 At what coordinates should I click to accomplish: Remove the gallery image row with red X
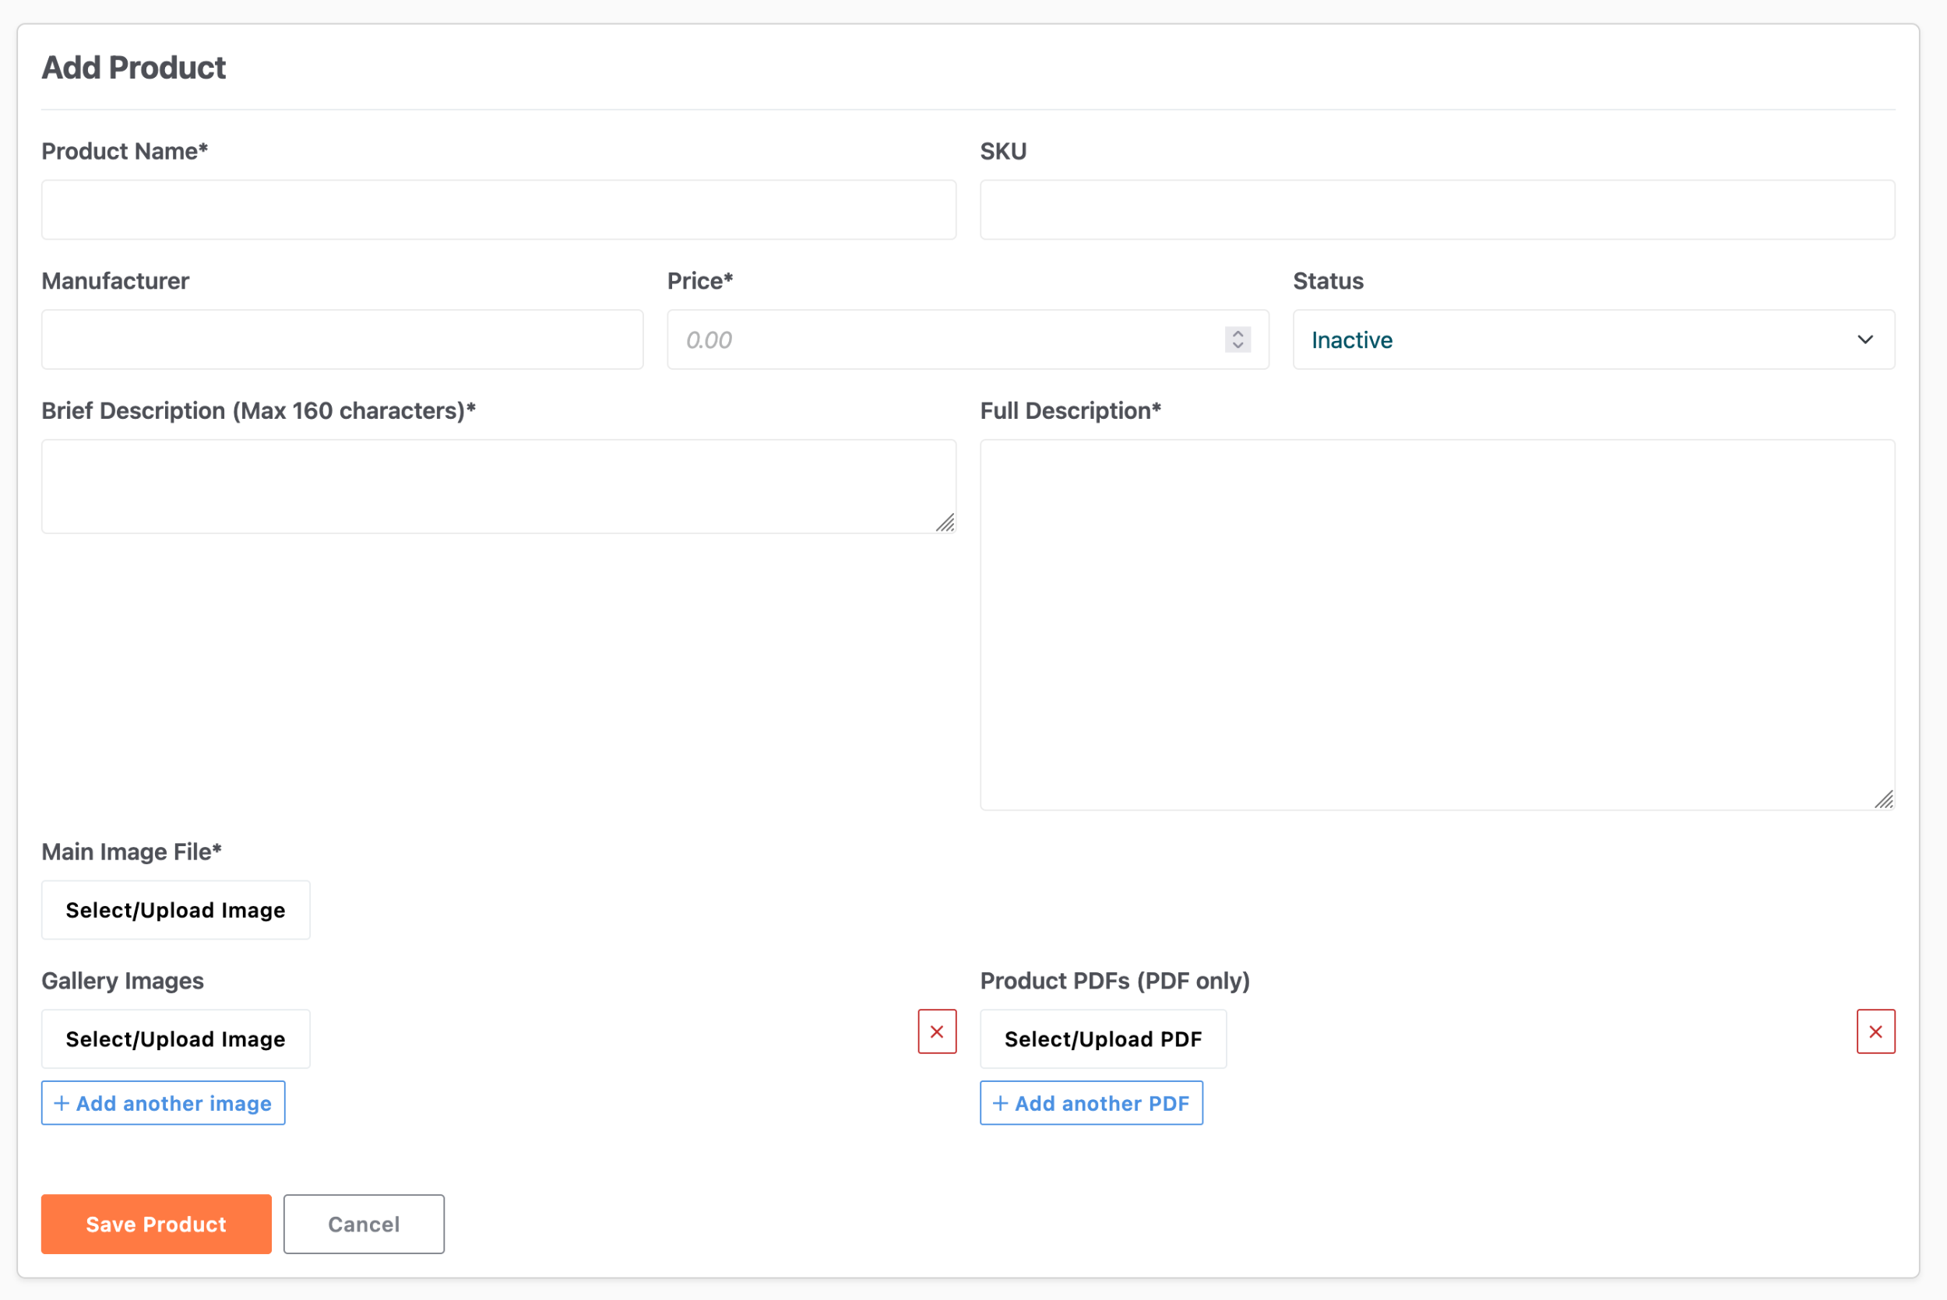click(937, 1031)
